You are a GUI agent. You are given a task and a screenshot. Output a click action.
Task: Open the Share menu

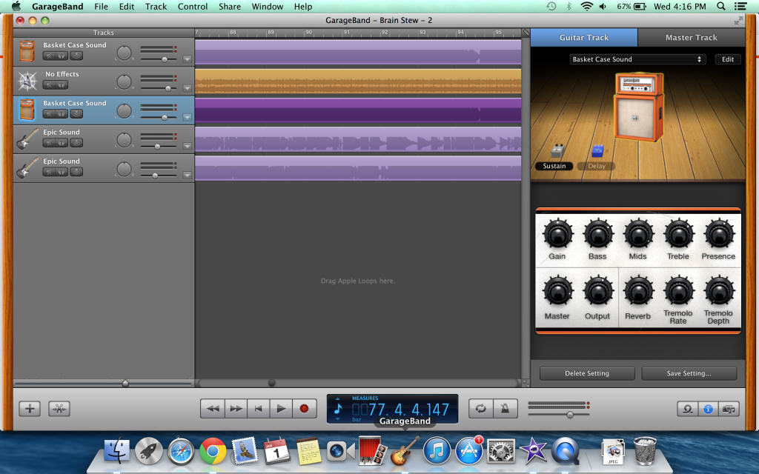[x=230, y=6]
